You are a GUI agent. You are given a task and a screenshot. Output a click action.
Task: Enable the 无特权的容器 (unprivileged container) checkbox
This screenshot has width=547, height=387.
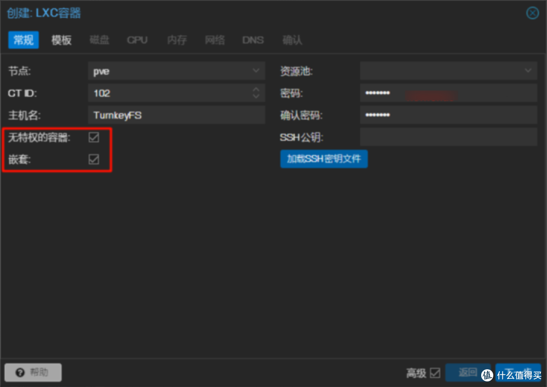[93, 137]
